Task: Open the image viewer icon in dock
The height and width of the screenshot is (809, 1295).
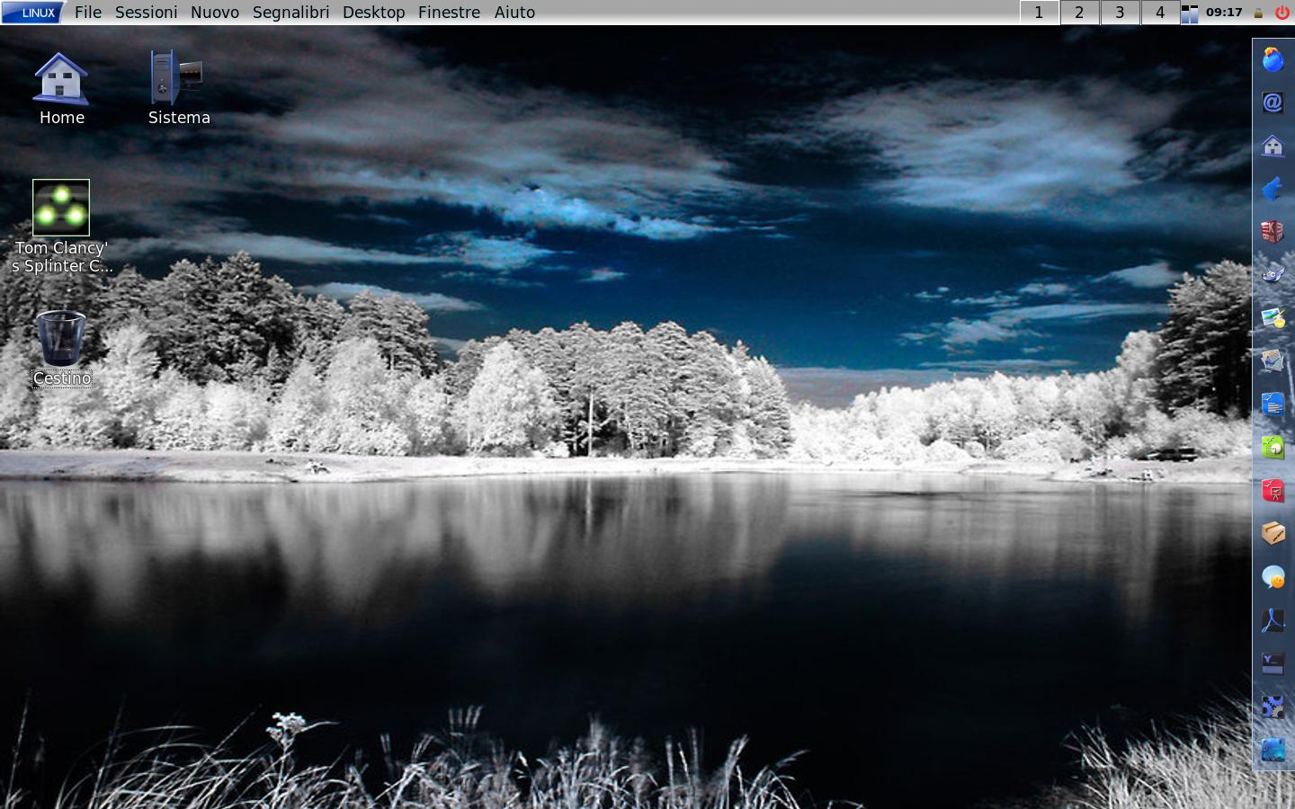Action: (x=1273, y=318)
